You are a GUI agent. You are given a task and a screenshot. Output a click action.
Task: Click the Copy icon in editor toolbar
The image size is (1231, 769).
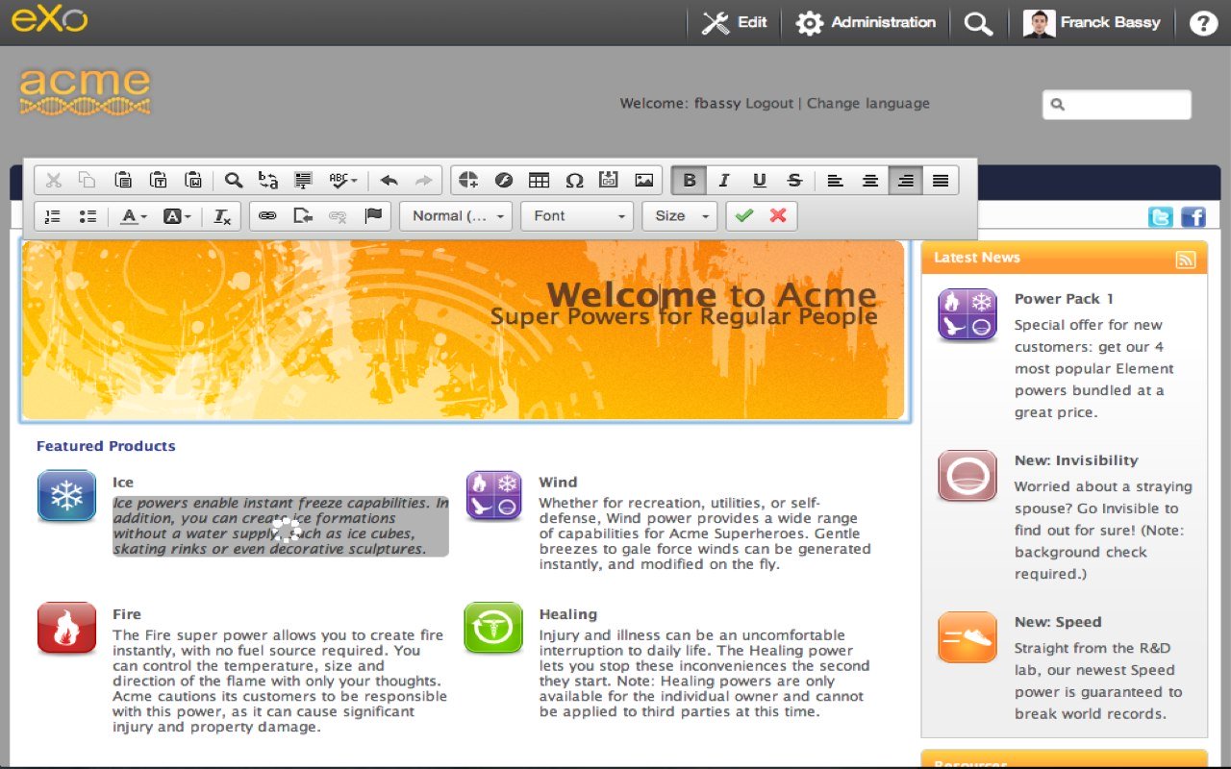pos(88,180)
